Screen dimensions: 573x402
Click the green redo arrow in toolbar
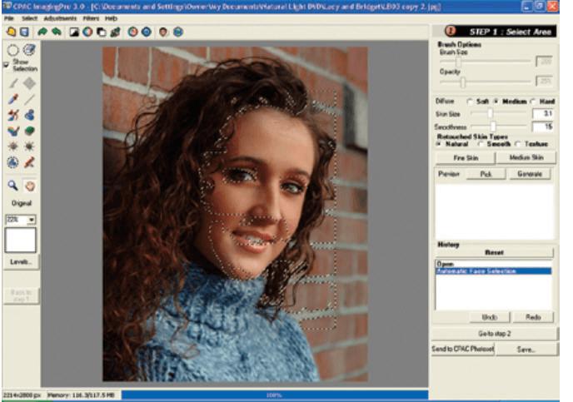click(x=57, y=32)
